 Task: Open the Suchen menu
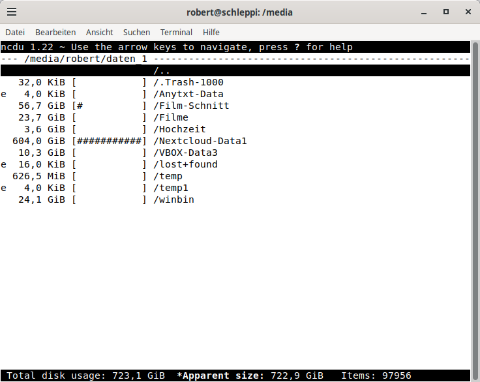pyautogui.click(x=136, y=32)
